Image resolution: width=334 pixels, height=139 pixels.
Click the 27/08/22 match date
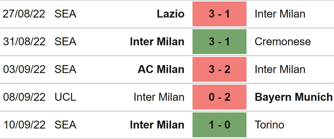pyautogui.click(x=24, y=14)
